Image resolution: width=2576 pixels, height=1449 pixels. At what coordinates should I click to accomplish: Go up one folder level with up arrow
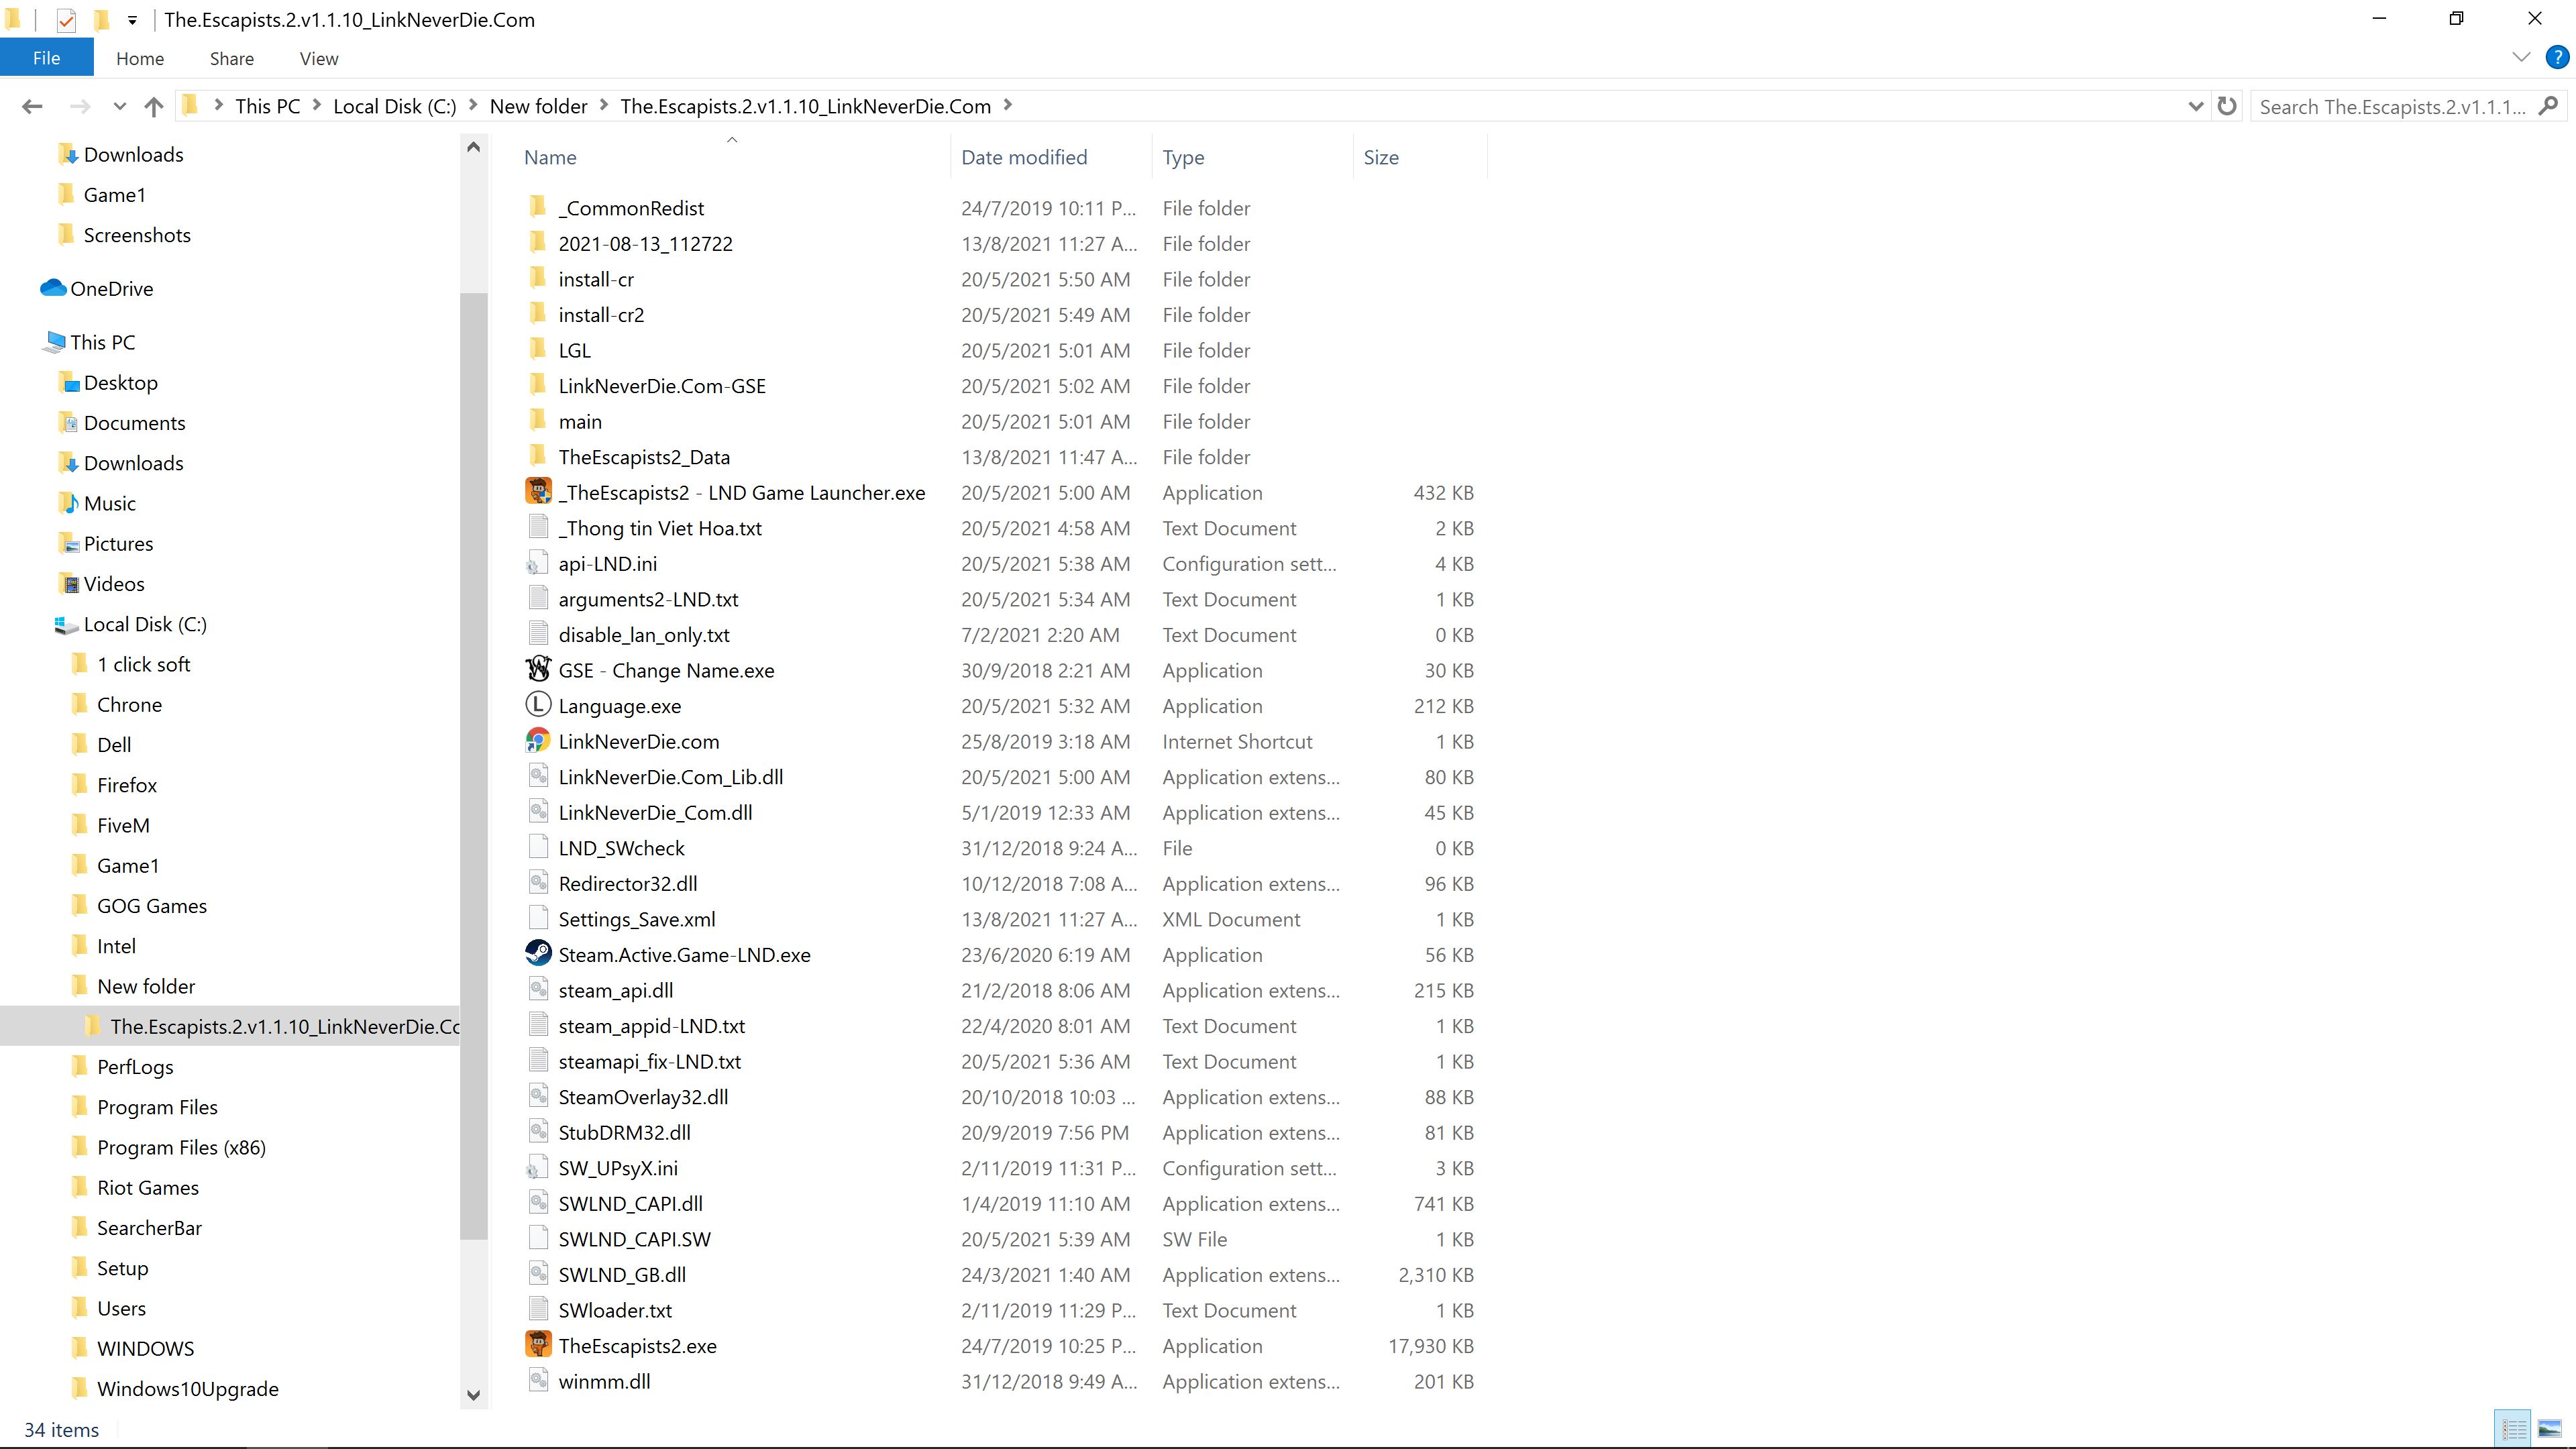click(x=153, y=106)
